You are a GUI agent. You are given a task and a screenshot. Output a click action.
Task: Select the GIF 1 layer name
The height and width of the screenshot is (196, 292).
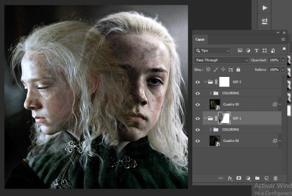click(237, 118)
